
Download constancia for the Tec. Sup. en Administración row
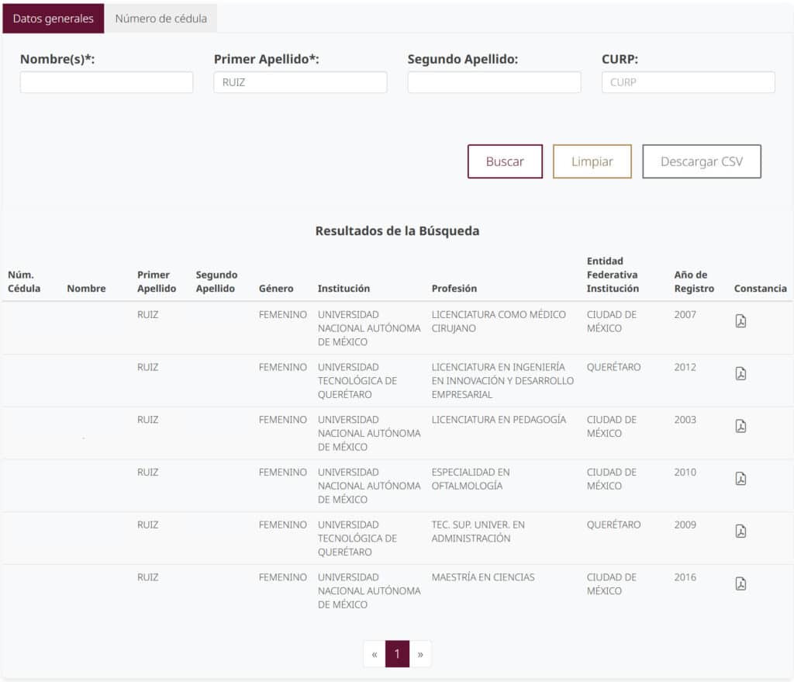741,531
